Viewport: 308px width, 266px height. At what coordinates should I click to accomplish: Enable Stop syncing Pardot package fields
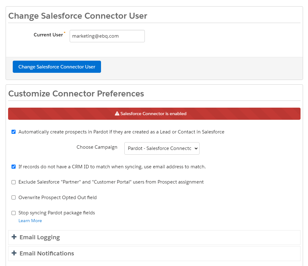pyautogui.click(x=14, y=213)
